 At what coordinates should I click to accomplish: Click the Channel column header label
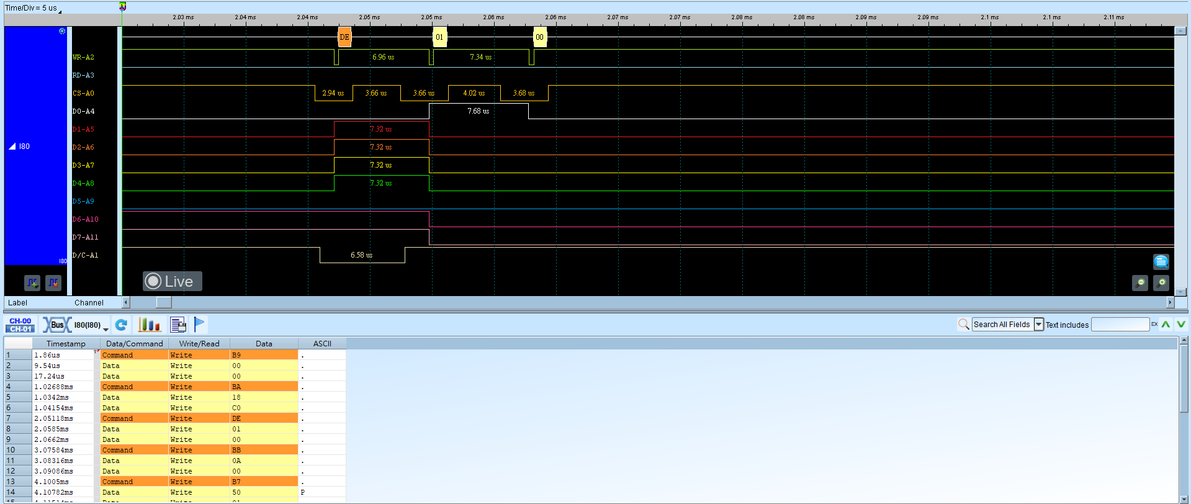[x=89, y=303]
